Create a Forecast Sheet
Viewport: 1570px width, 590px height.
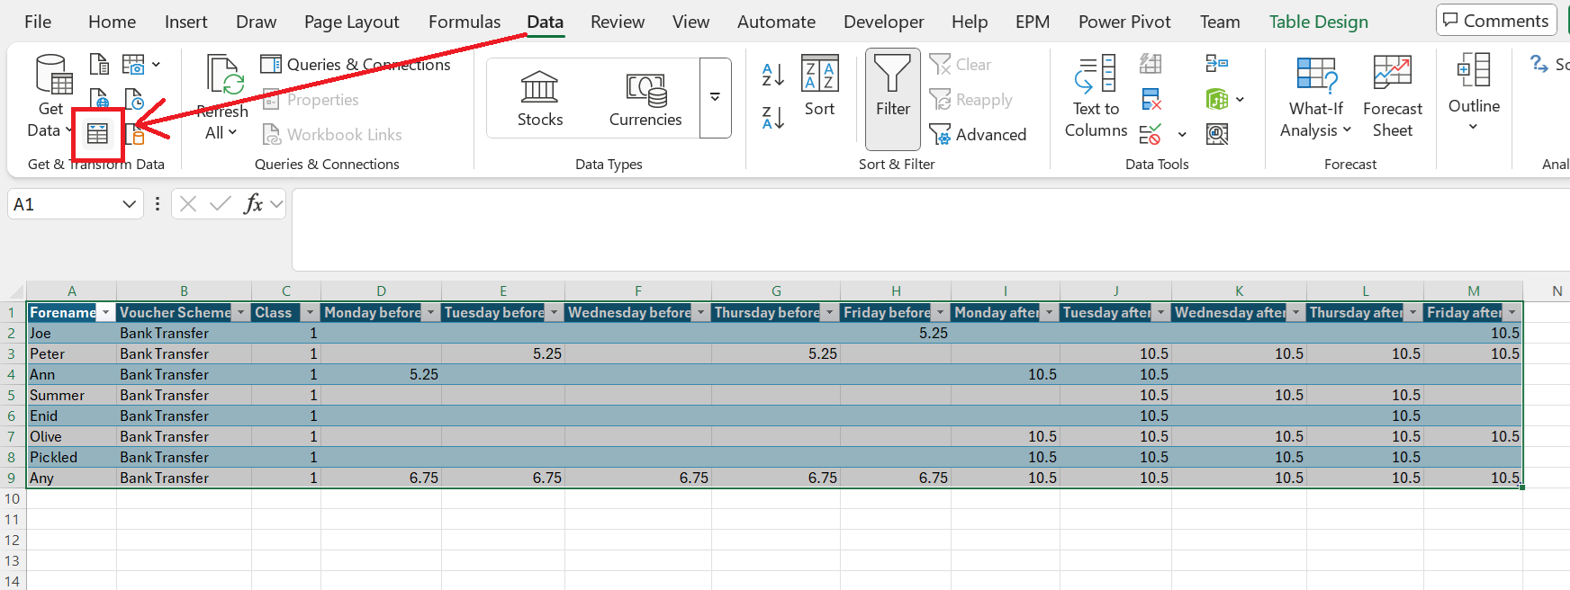click(1393, 97)
